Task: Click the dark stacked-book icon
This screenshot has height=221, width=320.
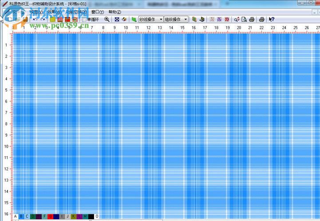Action: click(202, 19)
